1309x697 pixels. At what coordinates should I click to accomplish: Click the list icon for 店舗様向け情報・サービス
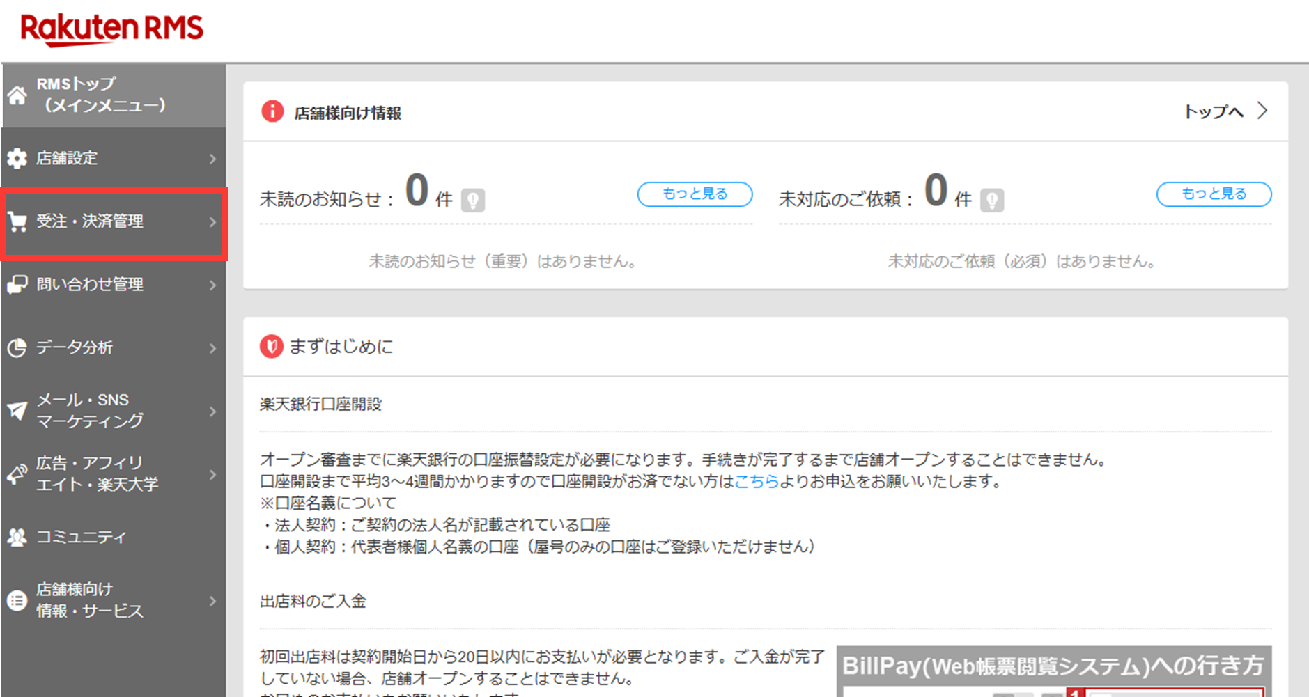[17, 600]
